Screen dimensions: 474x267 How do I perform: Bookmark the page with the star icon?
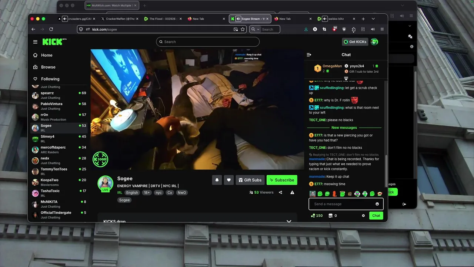pos(243,29)
